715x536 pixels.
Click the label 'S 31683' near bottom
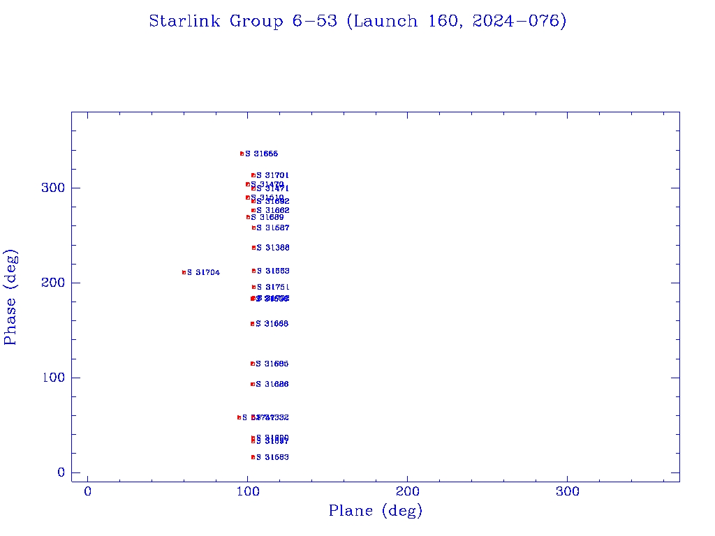(x=272, y=457)
